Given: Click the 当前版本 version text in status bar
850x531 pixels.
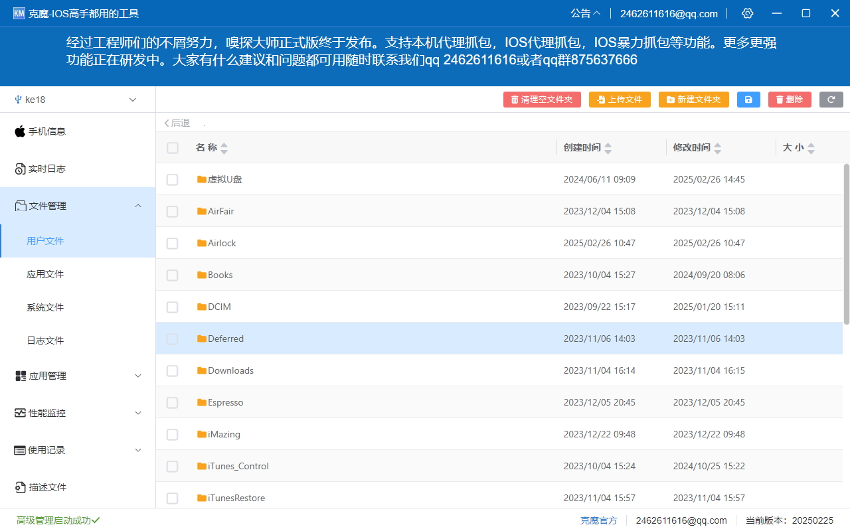Looking at the screenshot, I should click(x=790, y=520).
